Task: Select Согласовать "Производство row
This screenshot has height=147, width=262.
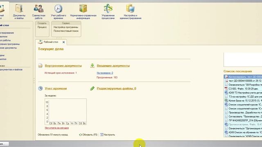Action: tap(243, 116)
